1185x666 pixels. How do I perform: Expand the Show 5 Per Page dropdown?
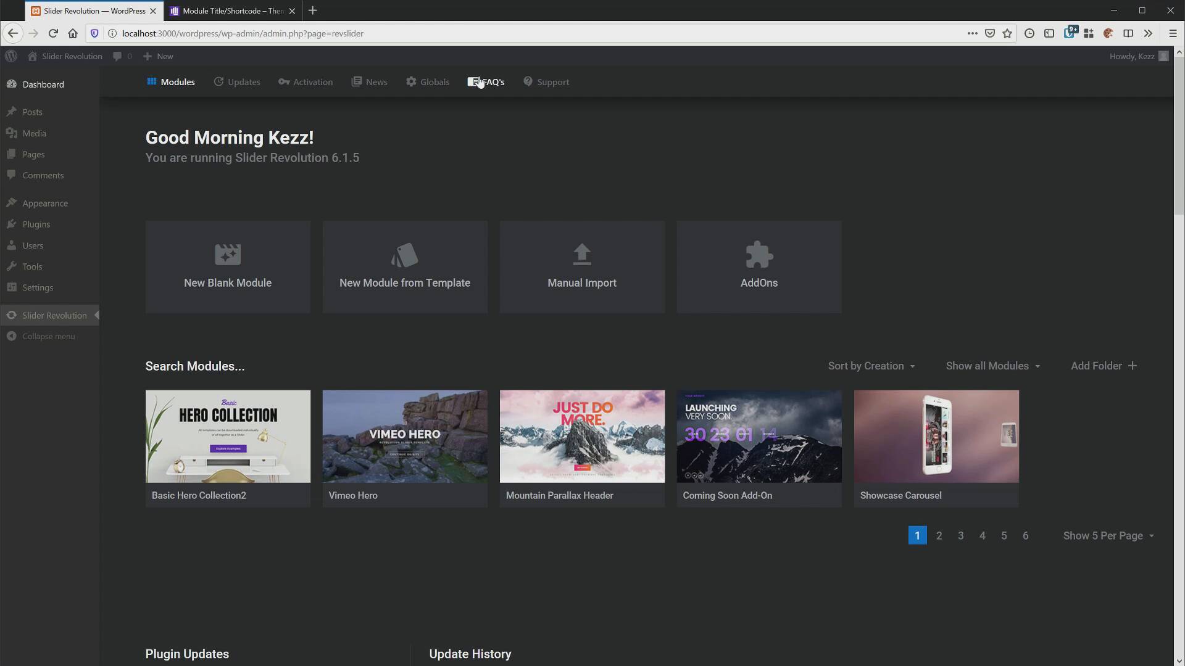(x=1108, y=535)
